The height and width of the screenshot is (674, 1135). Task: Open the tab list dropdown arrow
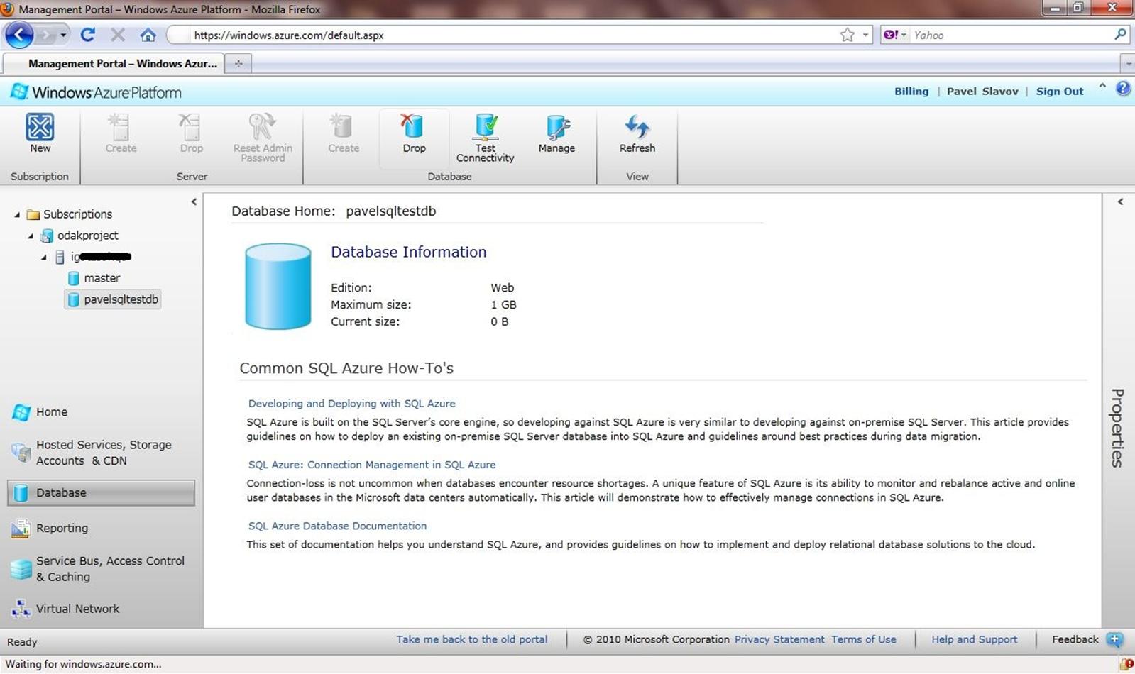1128,64
